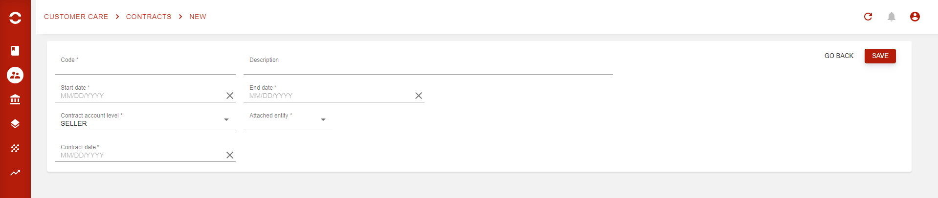Expand the Contract account level dropdown
This screenshot has width=938, height=198.
click(x=226, y=120)
